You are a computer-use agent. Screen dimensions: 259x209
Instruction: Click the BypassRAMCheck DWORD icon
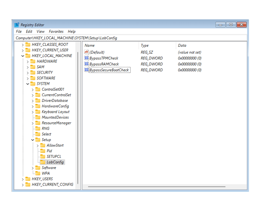pyautogui.click(x=87, y=64)
